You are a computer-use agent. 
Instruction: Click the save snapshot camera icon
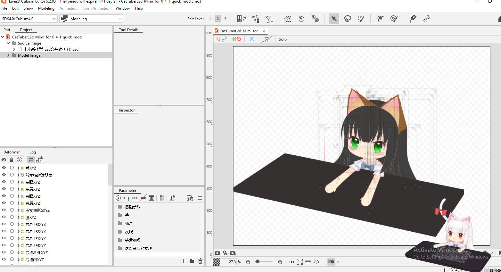pyautogui.click(x=233, y=253)
